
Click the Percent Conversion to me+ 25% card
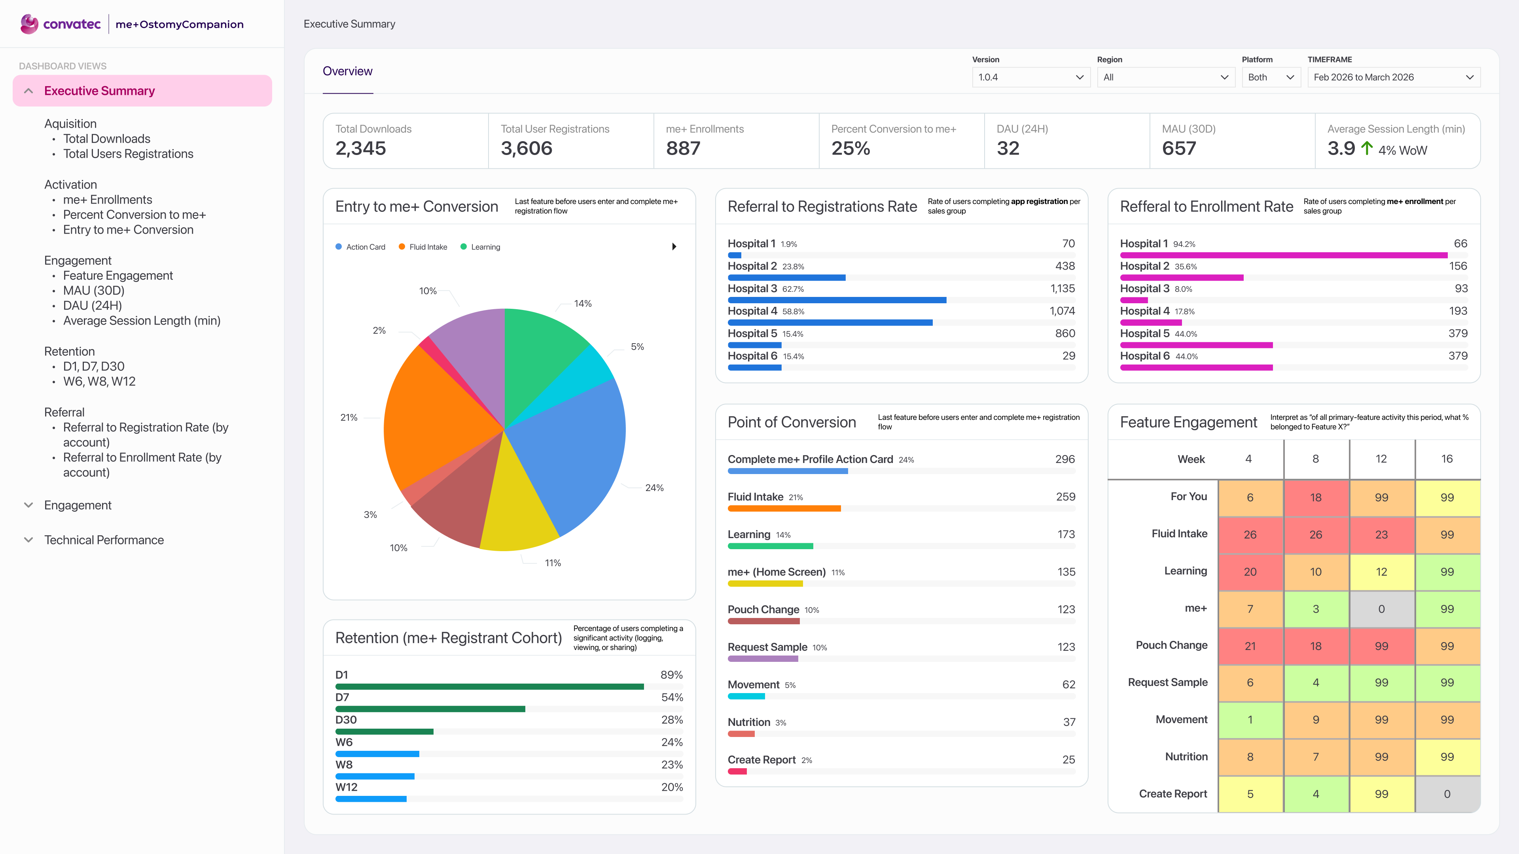(x=902, y=141)
